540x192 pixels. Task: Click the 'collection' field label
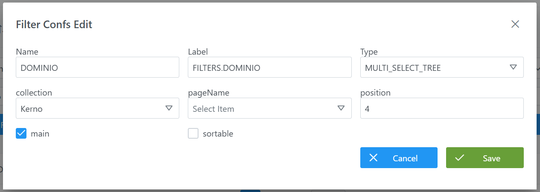[34, 93]
